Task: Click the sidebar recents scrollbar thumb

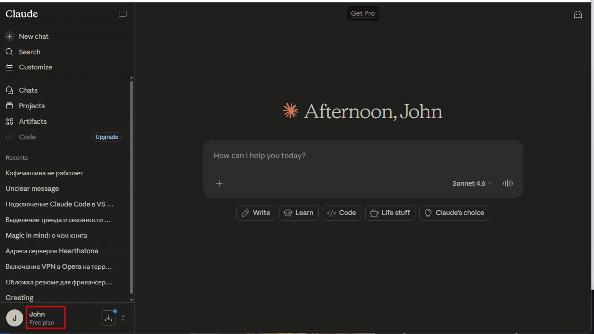Action: click(x=131, y=187)
